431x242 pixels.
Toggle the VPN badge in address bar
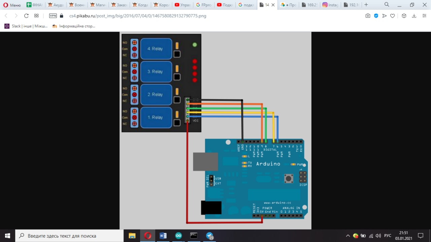[x=53, y=16]
